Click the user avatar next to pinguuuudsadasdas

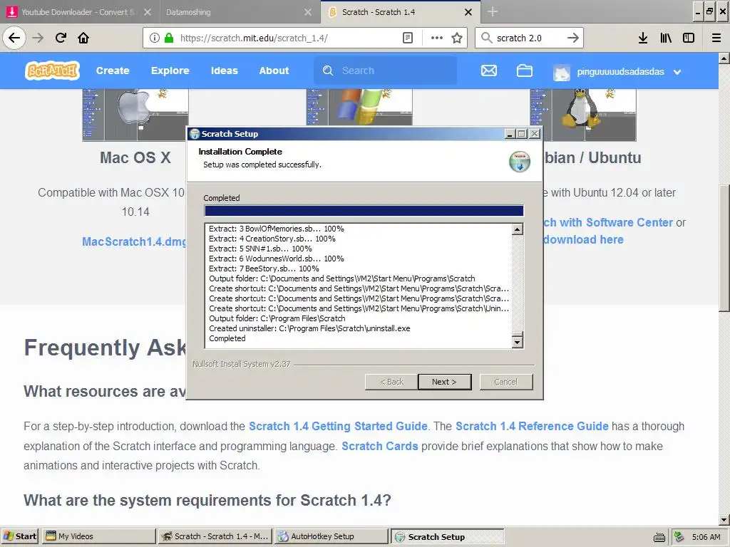pos(562,72)
